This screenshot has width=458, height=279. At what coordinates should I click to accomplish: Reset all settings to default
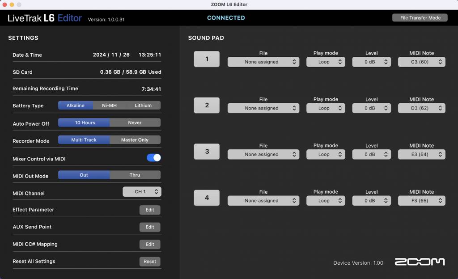150,261
